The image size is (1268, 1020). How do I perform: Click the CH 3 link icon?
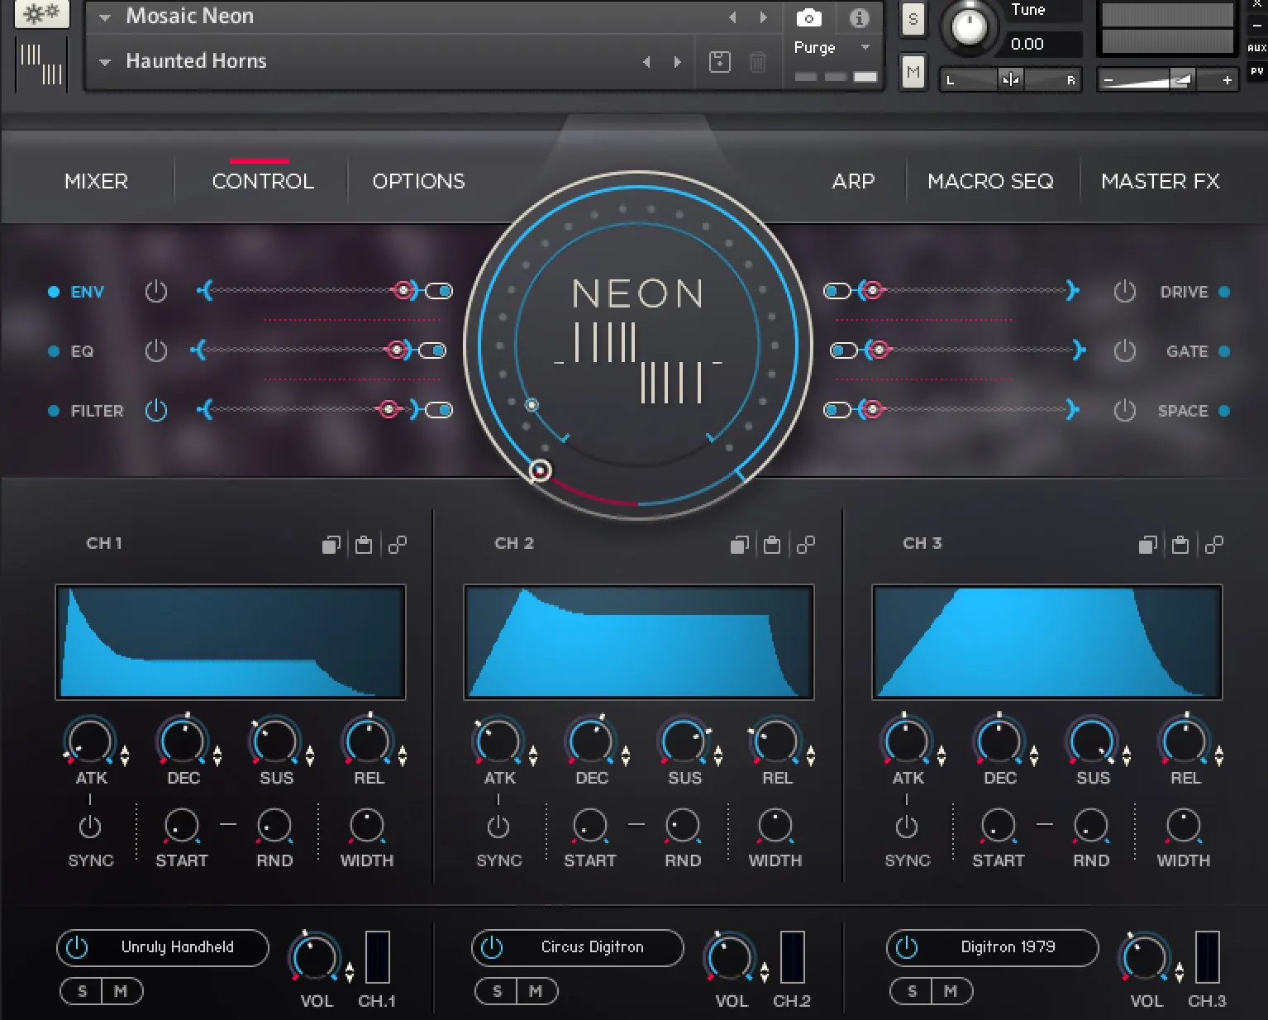click(x=1213, y=545)
